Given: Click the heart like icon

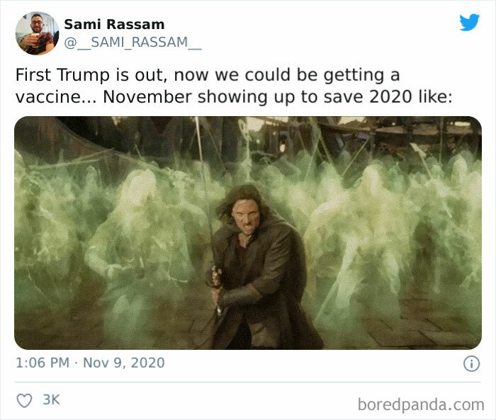Looking at the screenshot, I should pos(24,400).
